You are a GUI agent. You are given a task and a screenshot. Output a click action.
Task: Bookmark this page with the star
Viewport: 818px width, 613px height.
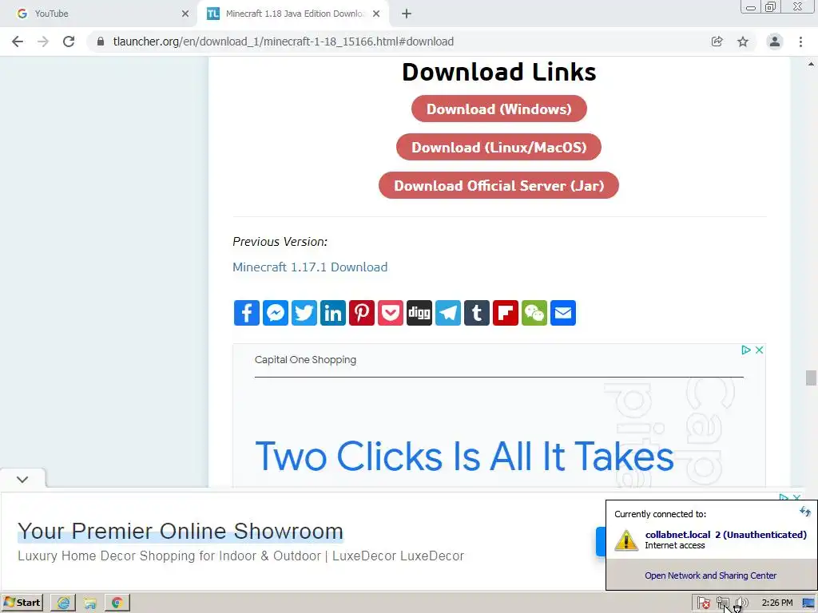[743, 42]
